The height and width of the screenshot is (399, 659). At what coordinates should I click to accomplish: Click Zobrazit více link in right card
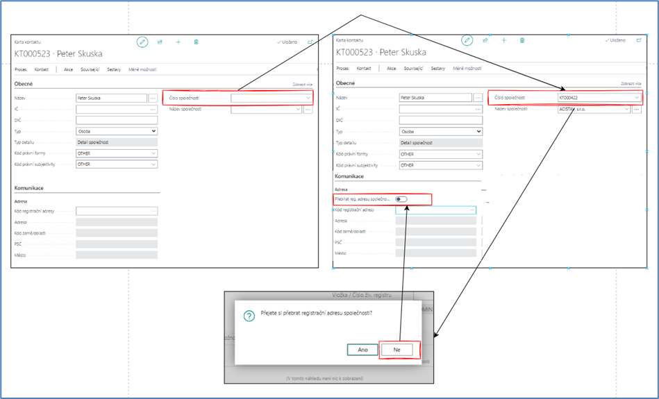coord(631,83)
